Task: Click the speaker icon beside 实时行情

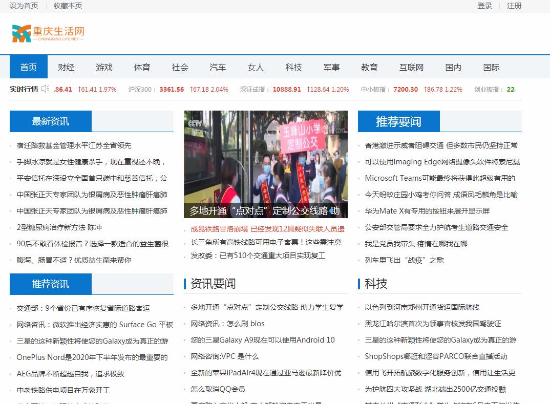Action: [x=45, y=89]
